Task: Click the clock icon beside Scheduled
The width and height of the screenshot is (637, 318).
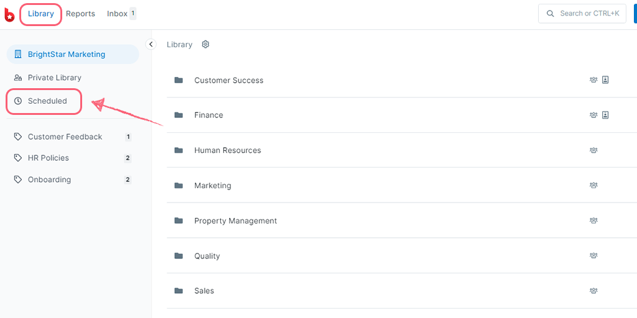Action: pos(18,101)
